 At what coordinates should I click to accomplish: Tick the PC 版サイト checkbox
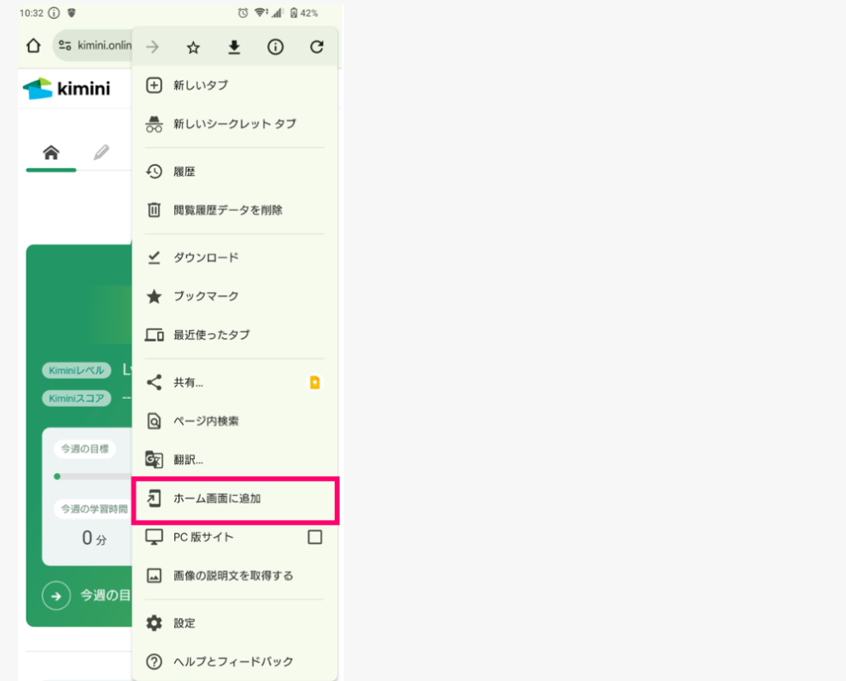pyautogui.click(x=315, y=537)
